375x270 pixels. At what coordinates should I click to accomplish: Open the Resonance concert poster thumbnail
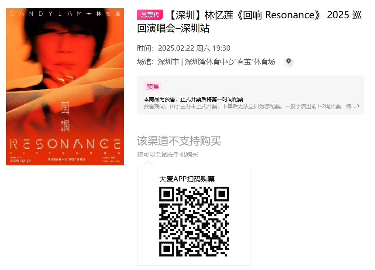pos(65,87)
